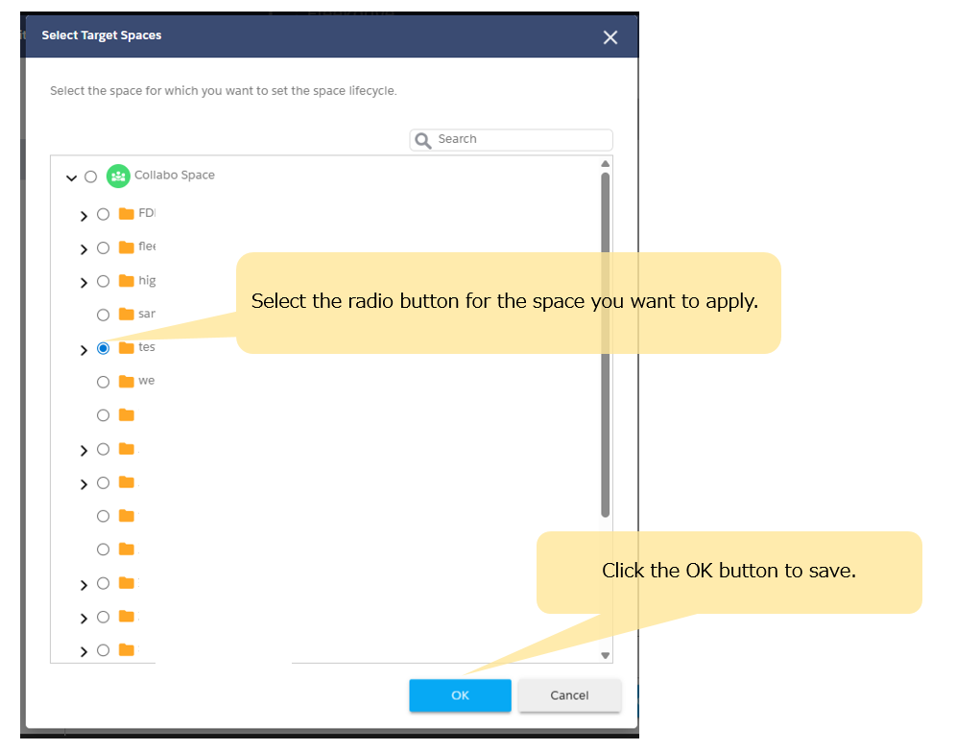Select the radio button for "sar" folder
This screenshot has height=750, width=980.
[x=104, y=315]
